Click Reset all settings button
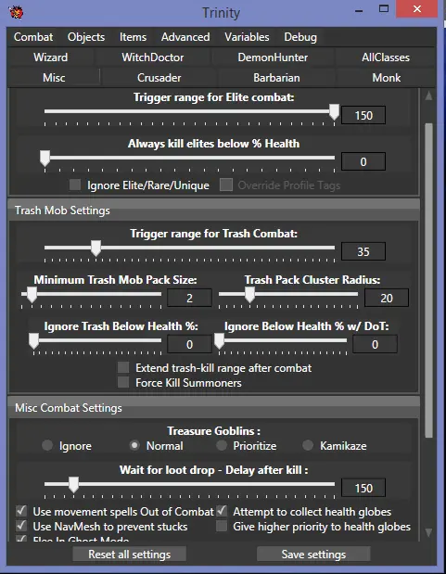The image size is (446, 574). (129, 555)
